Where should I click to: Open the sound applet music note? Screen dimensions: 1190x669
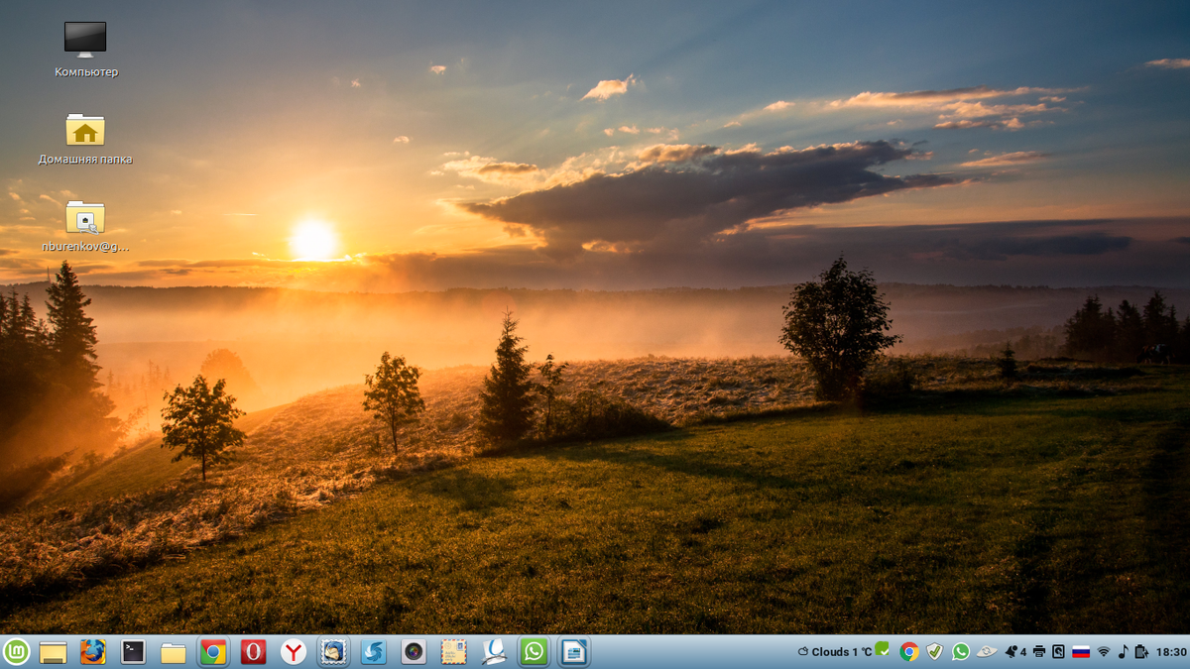[x=1124, y=651]
